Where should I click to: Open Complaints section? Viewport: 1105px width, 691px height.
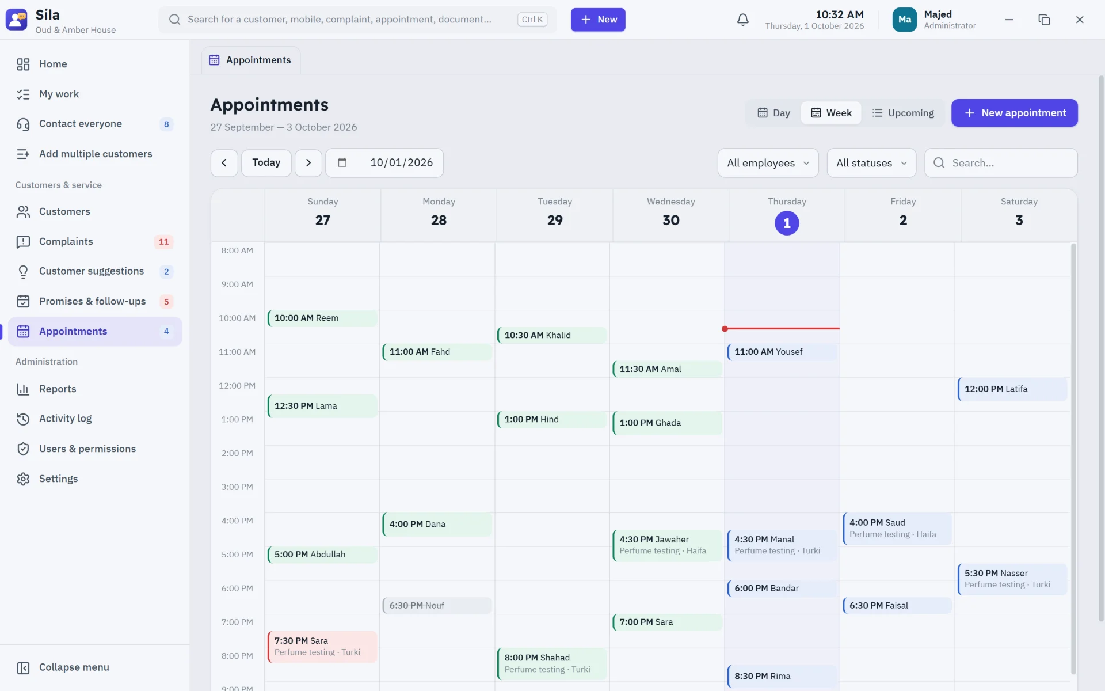click(x=95, y=241)
